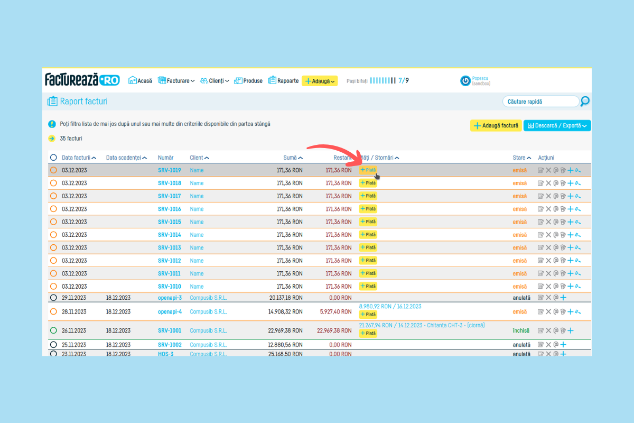Open invoice link SRV-1001

tap(169, 330)
